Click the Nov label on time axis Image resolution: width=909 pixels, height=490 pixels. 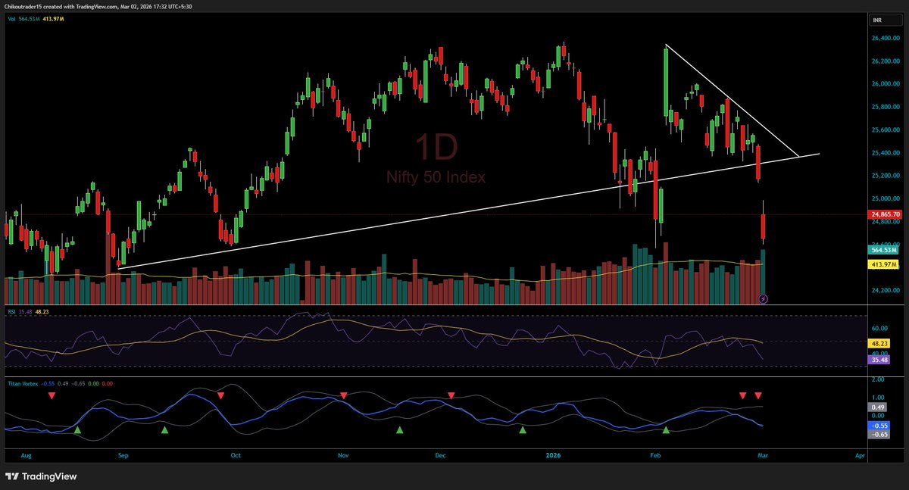pos(343,456)
